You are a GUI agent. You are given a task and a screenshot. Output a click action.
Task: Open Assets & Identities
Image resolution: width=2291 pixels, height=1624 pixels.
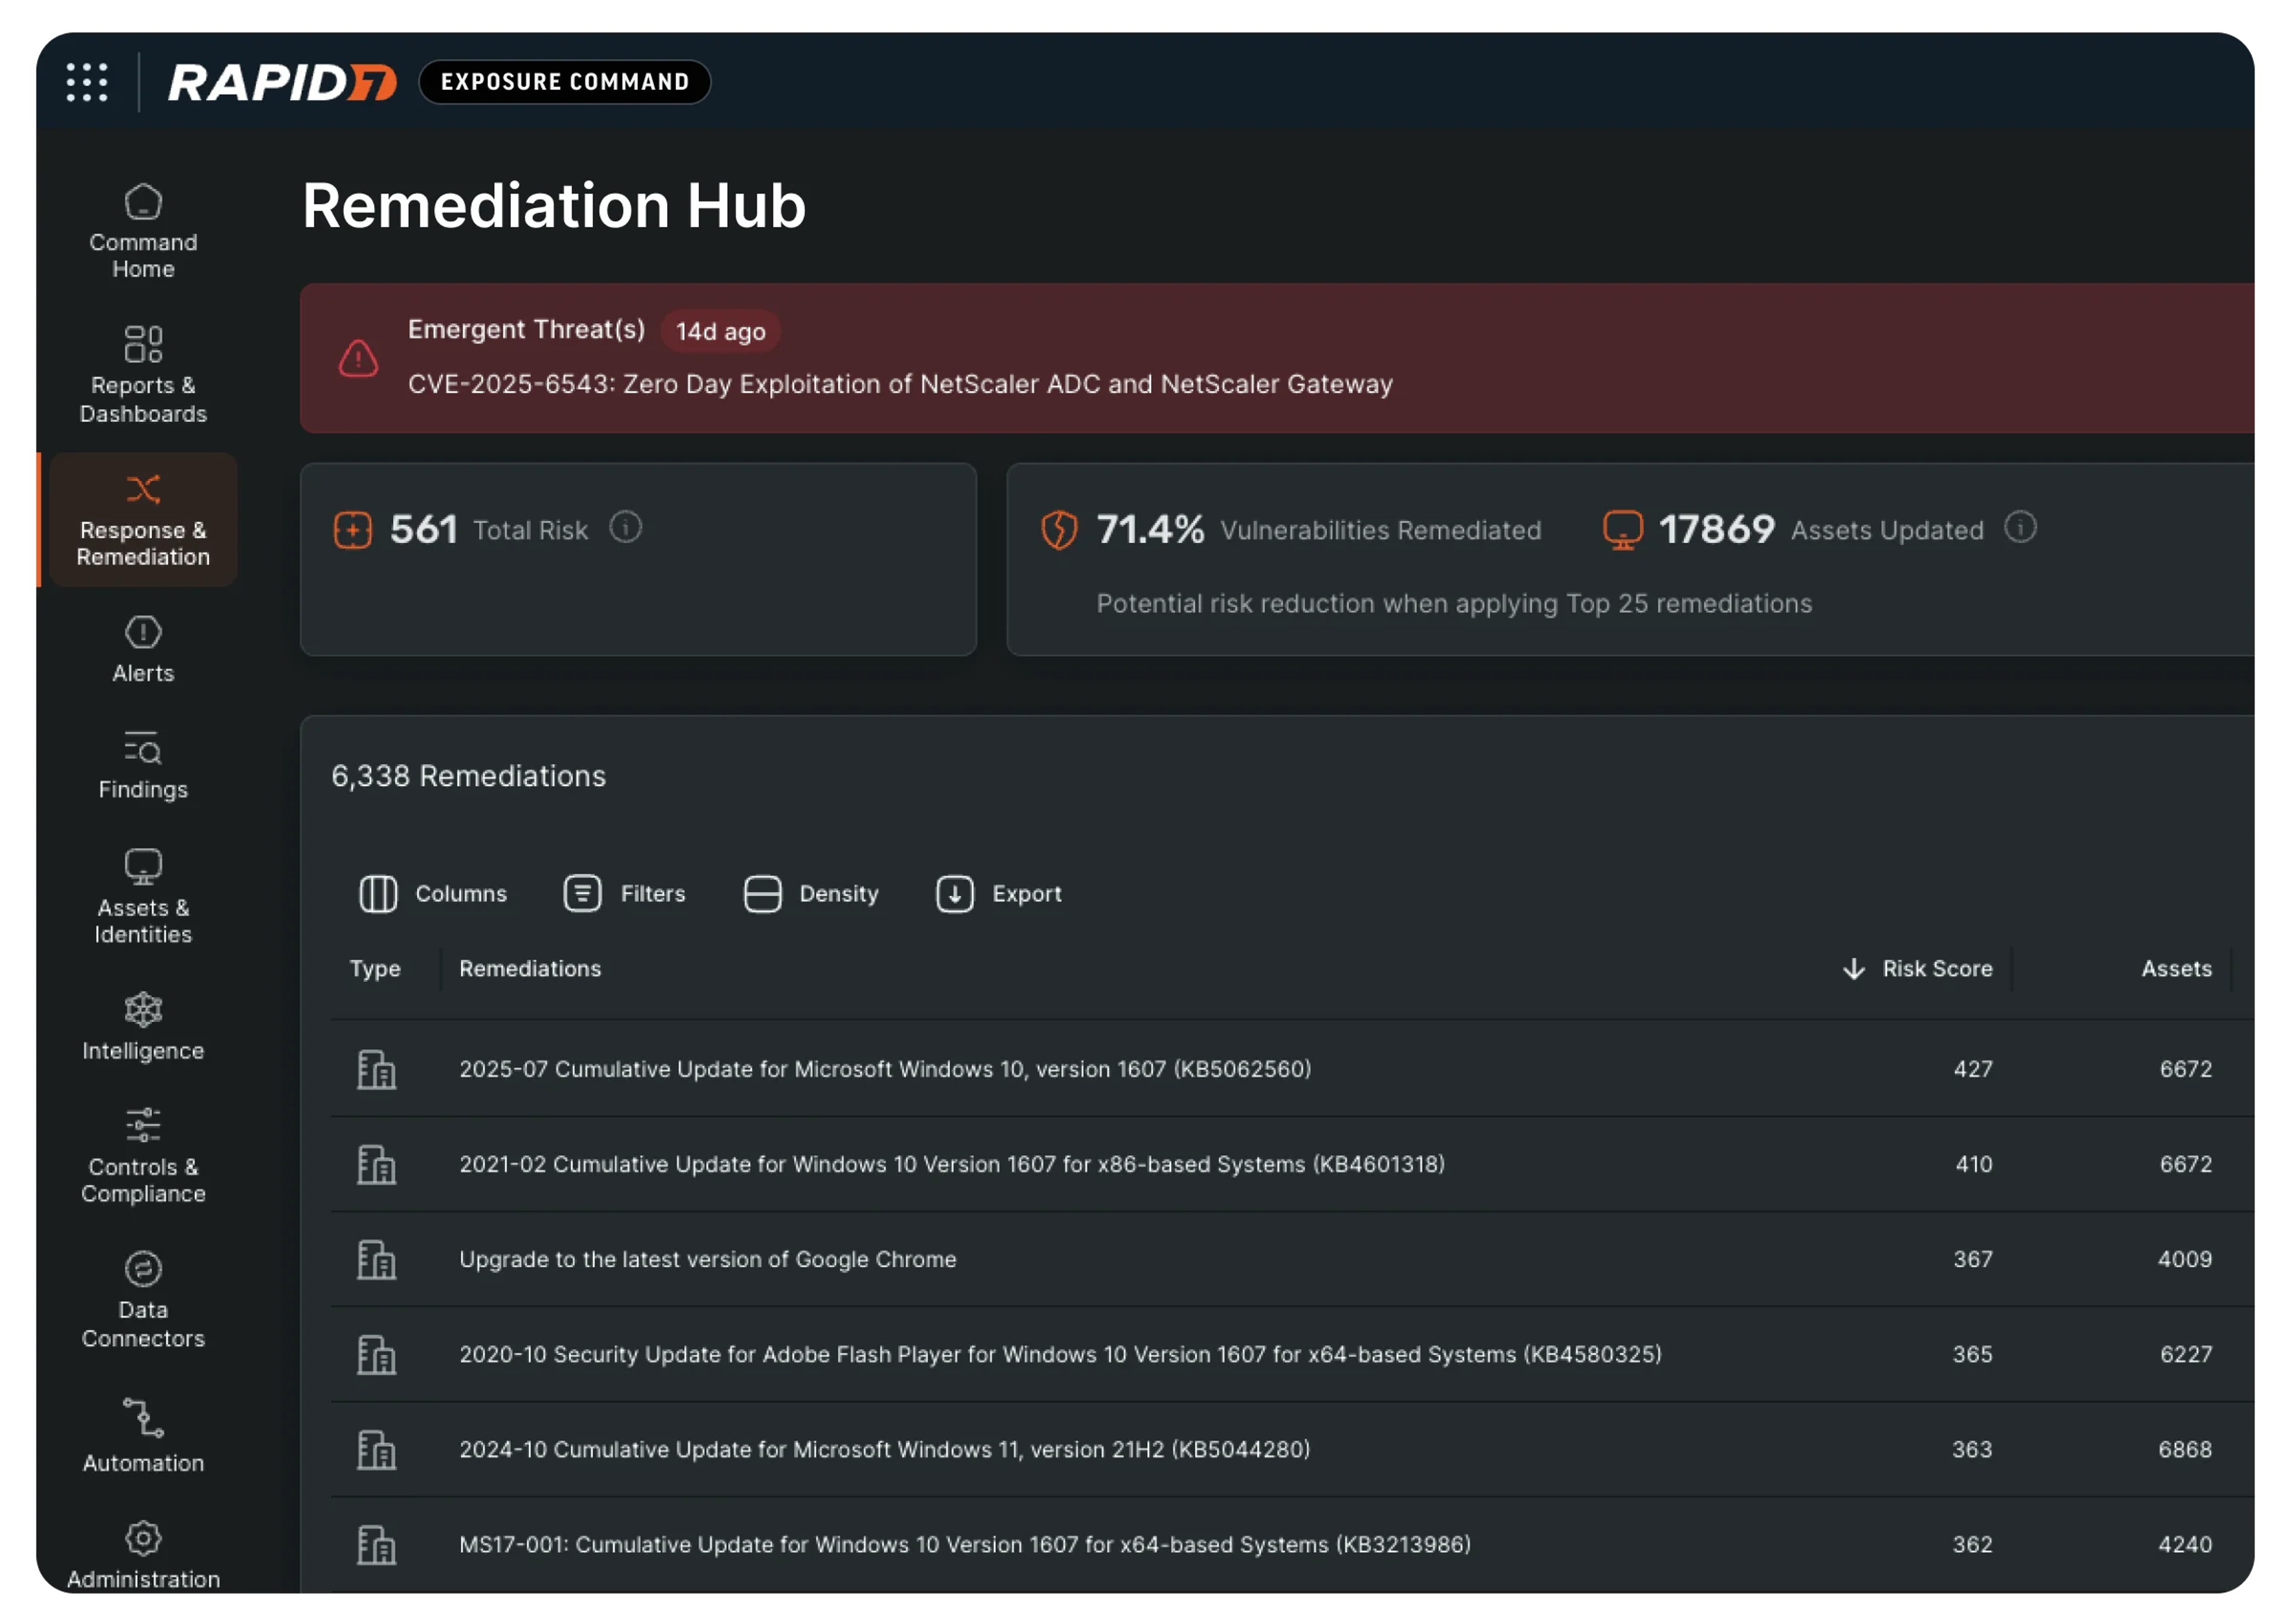[143, 896]
